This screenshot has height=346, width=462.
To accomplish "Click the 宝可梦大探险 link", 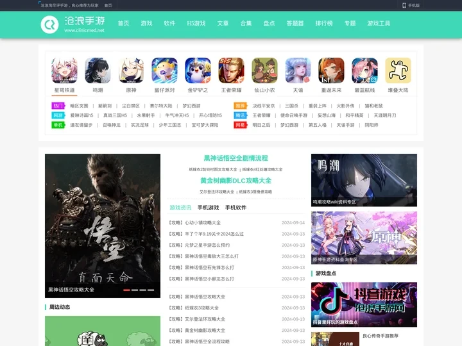I will pos(205,125).
